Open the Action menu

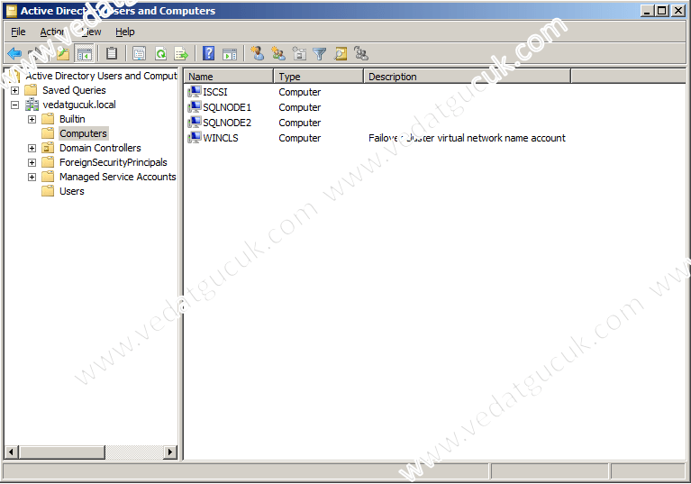[x=52, y=32]
